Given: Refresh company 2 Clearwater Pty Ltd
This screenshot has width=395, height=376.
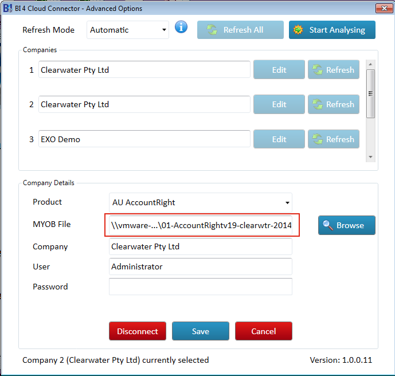Looking at the screenshot, I should [334, 104].
